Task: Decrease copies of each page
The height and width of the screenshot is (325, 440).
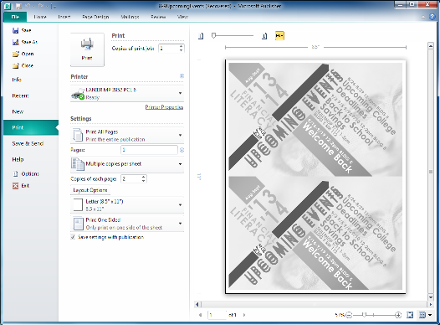Action: (144, 181)
